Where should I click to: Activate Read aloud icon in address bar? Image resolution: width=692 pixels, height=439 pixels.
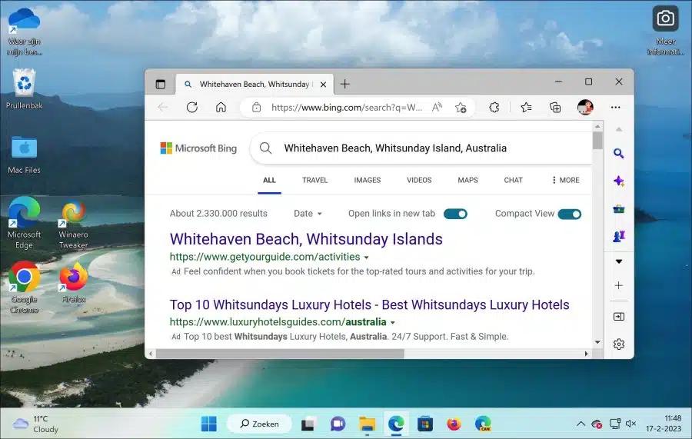(437, 107)
